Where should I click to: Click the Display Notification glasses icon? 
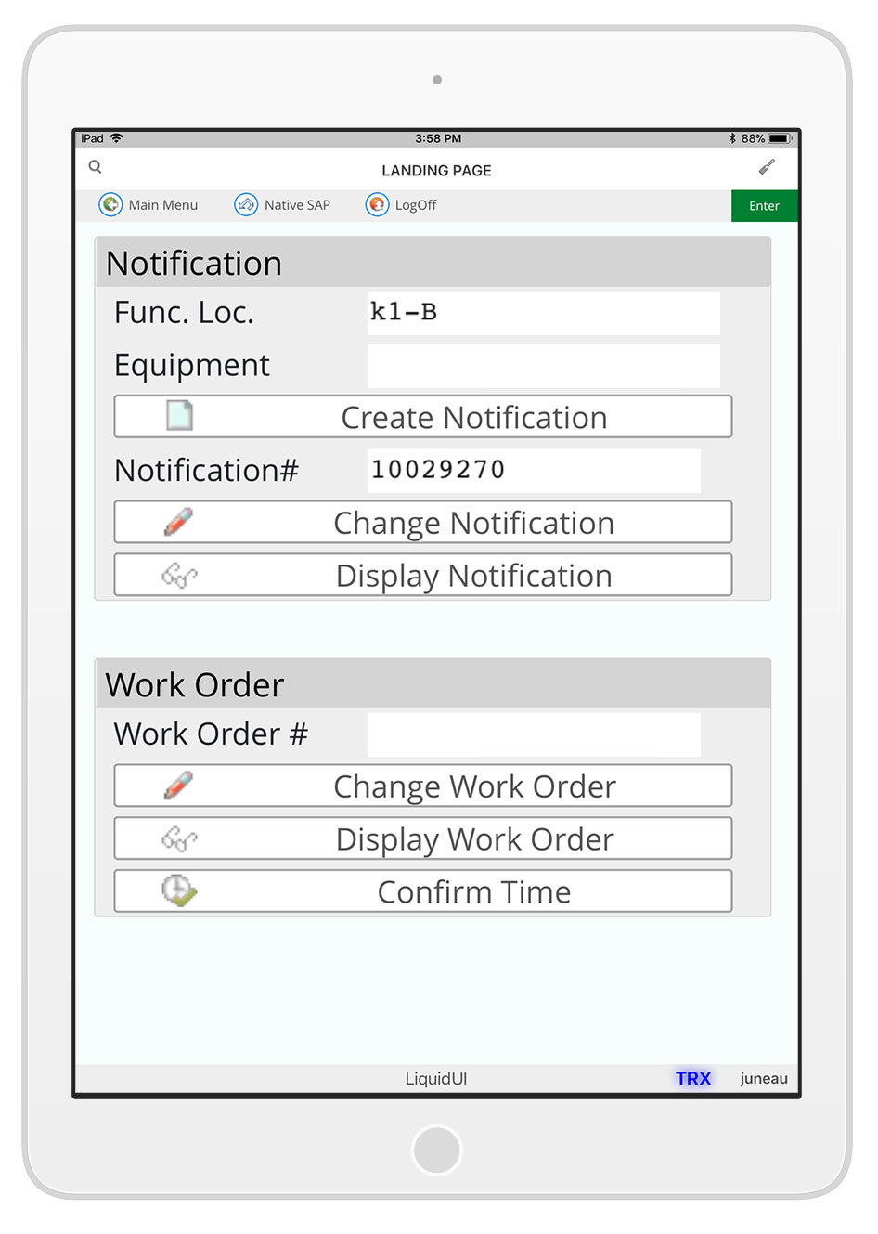click(x=179, y=576)
